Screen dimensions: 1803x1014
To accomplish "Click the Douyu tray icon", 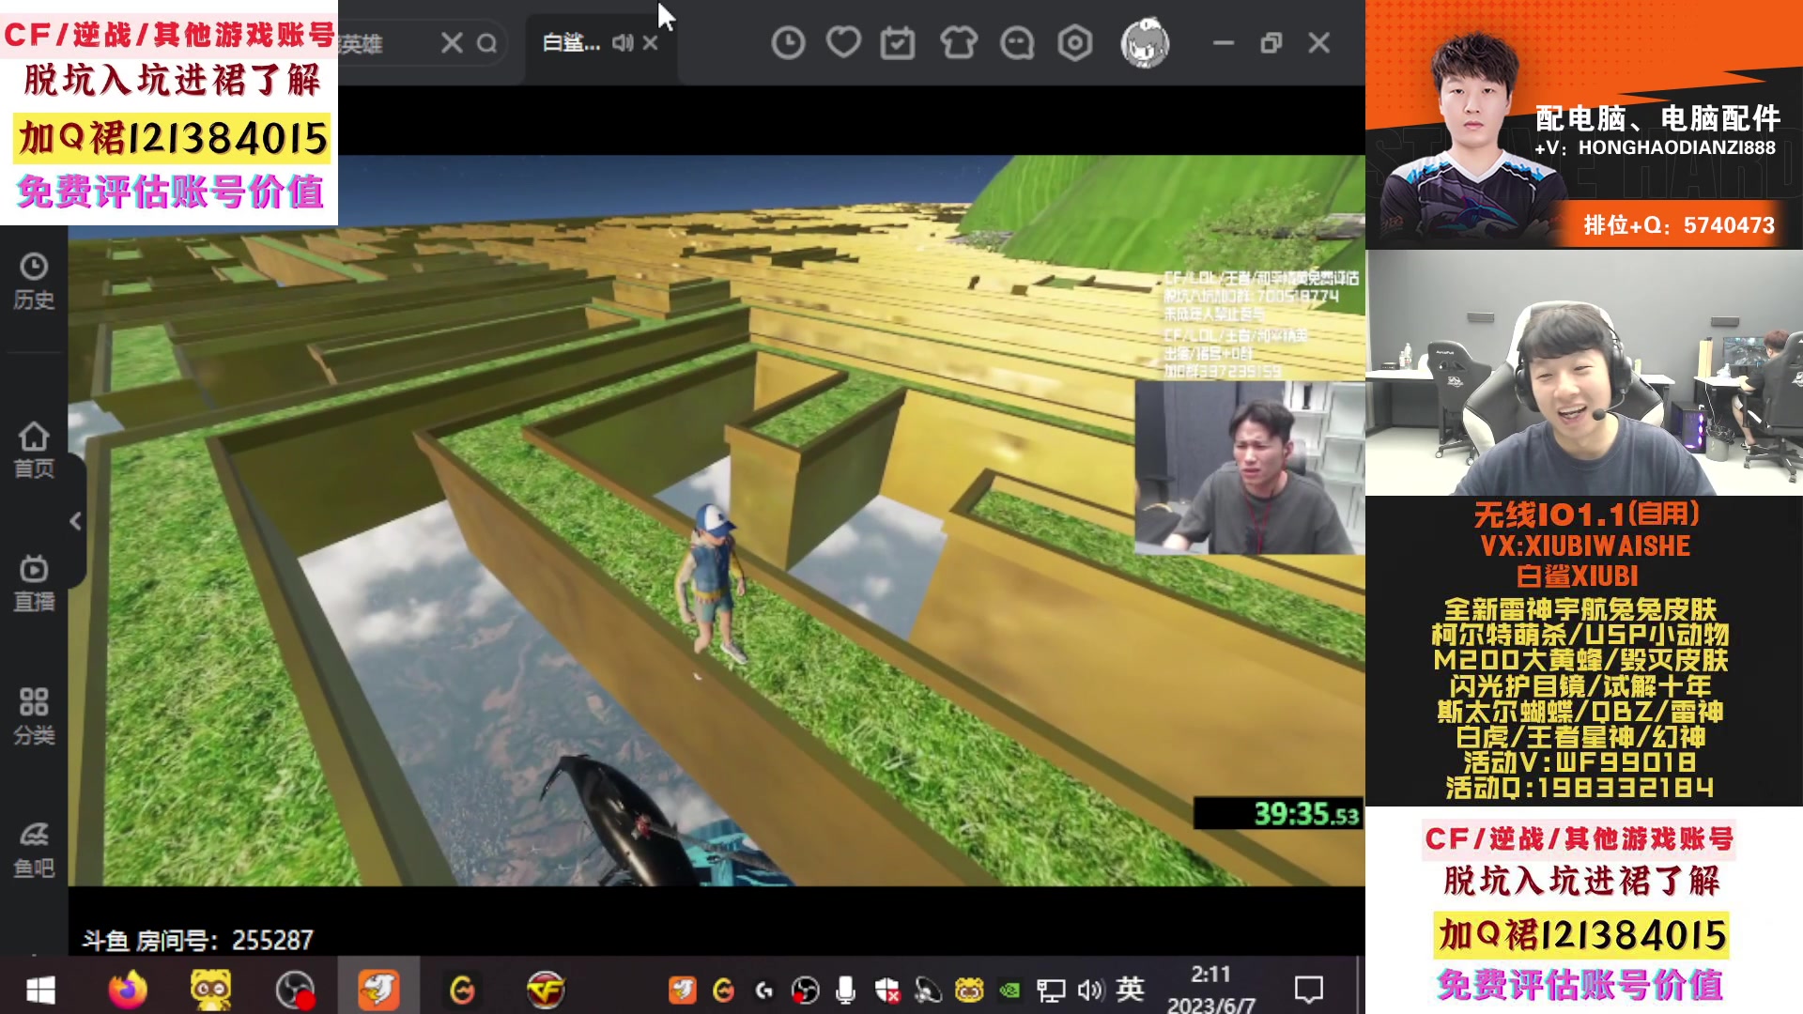I will [683, 990].
